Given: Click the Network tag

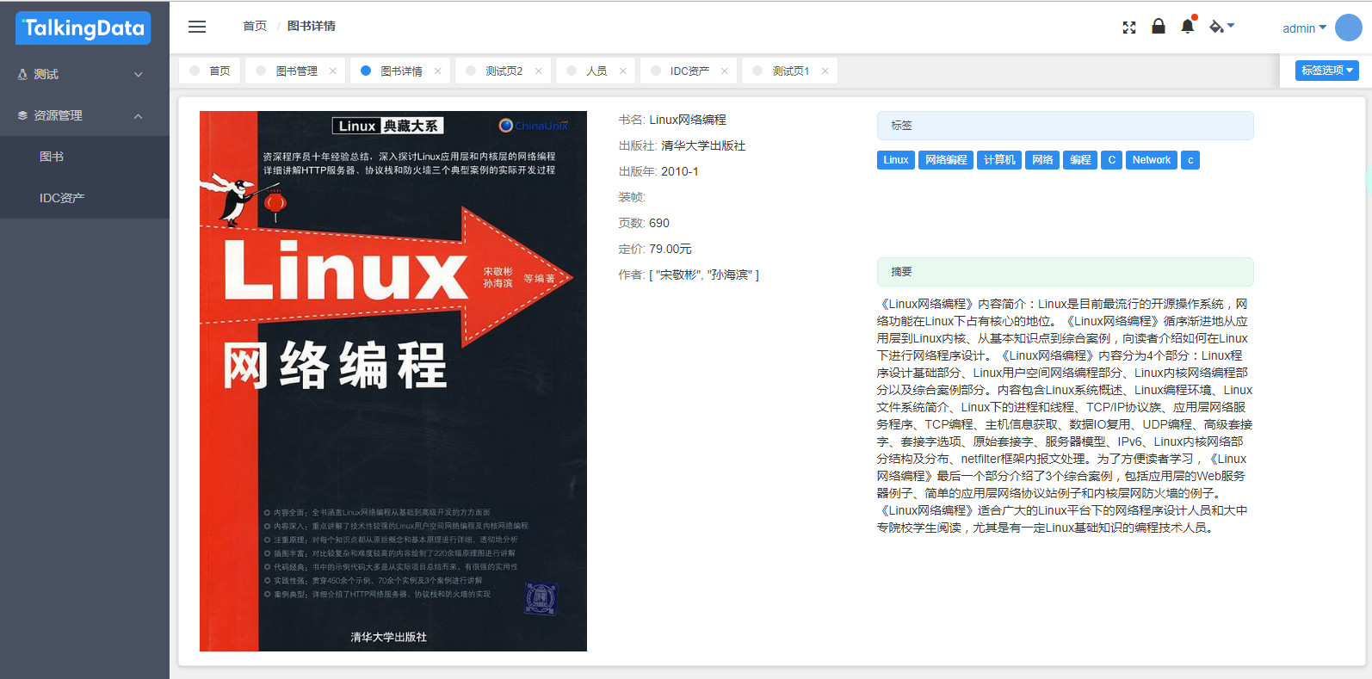Looking at the screenshot, I should 1151,160.
